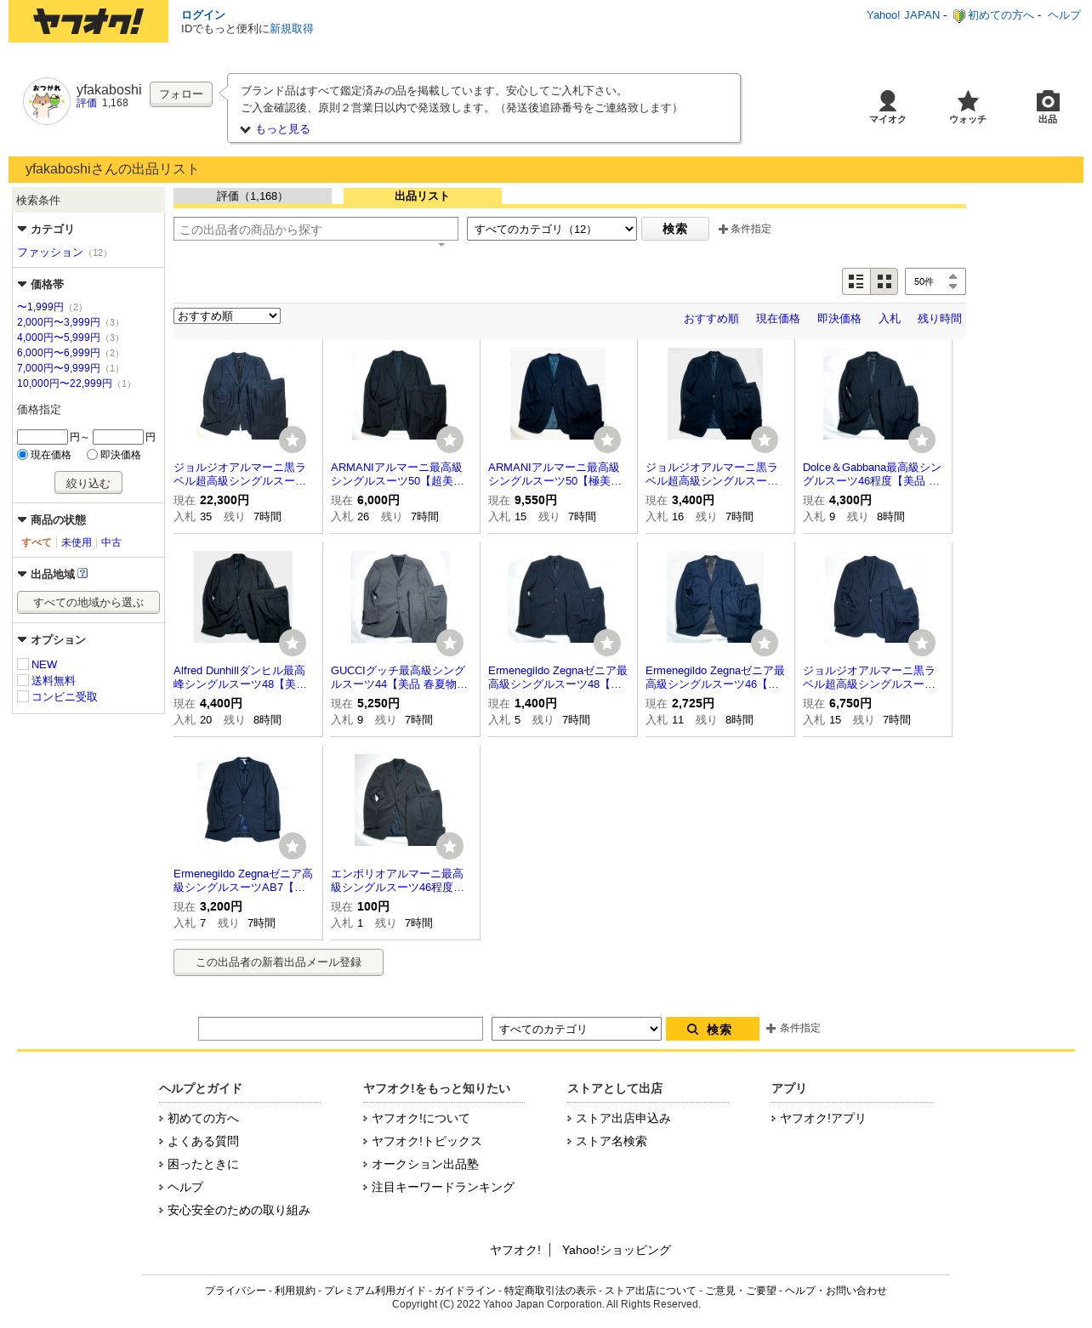Image resolution: width=1092 pixels, height=1328 pixels.
Task: Check the NEW option checkbox
Action: [x=23, y=664]
